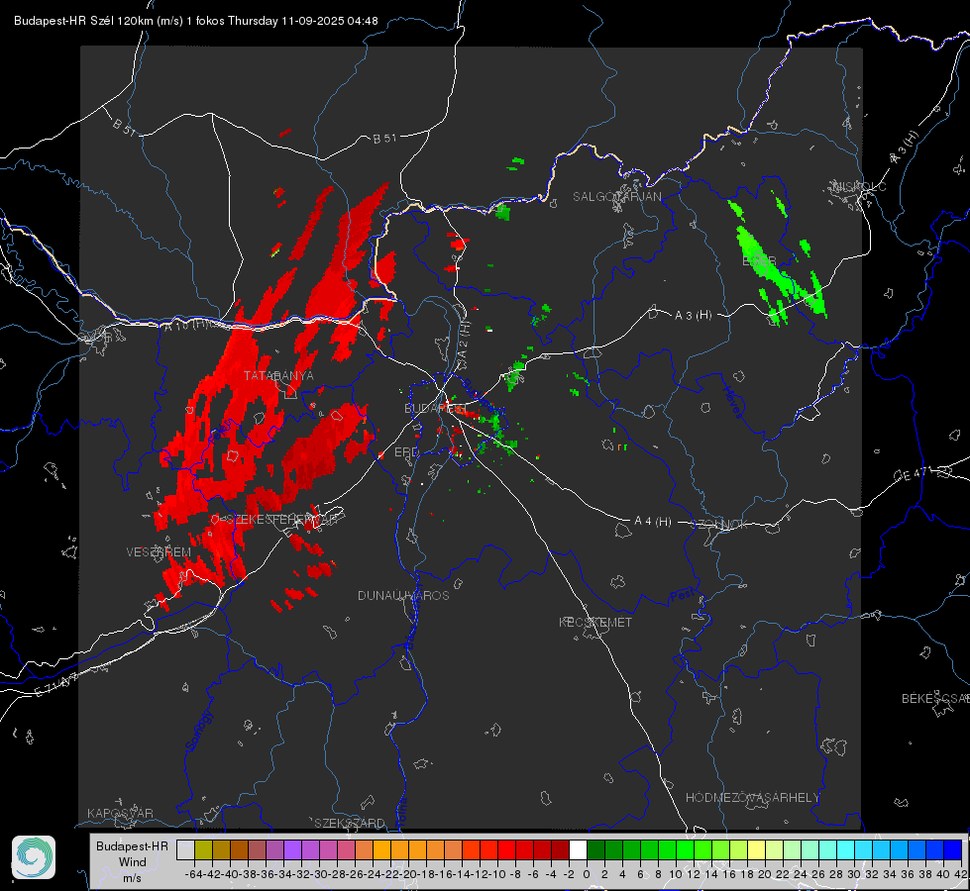
Task: Click the EGER label under the green echoes
Action: [759, 261]
